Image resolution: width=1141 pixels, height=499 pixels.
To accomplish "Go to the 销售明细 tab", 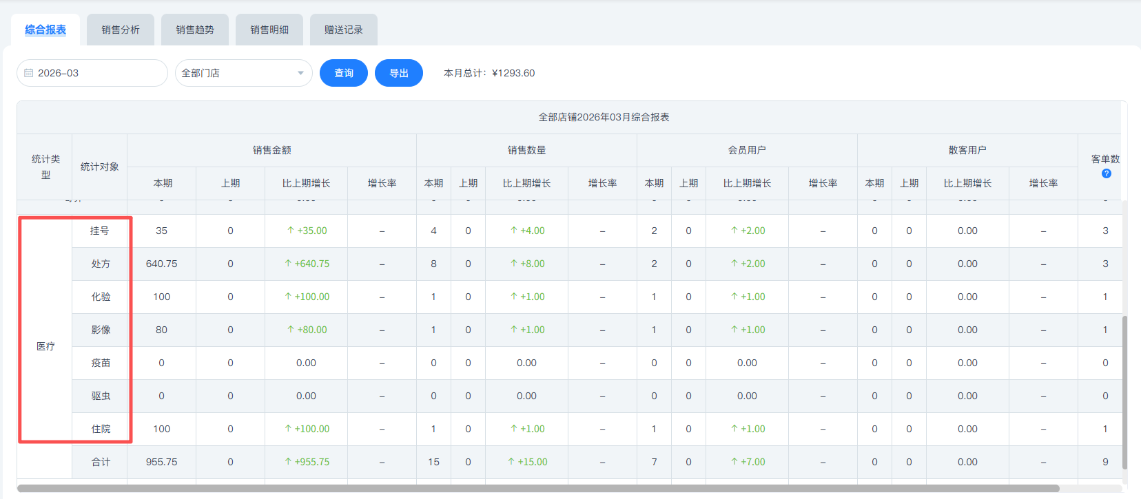I will pyautogui.click(x=269, y=30).
